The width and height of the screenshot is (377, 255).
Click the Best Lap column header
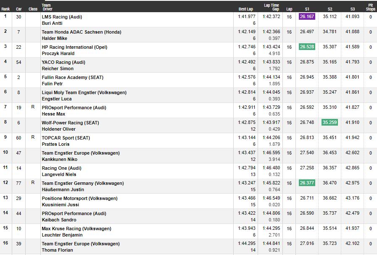click(246, 9)
